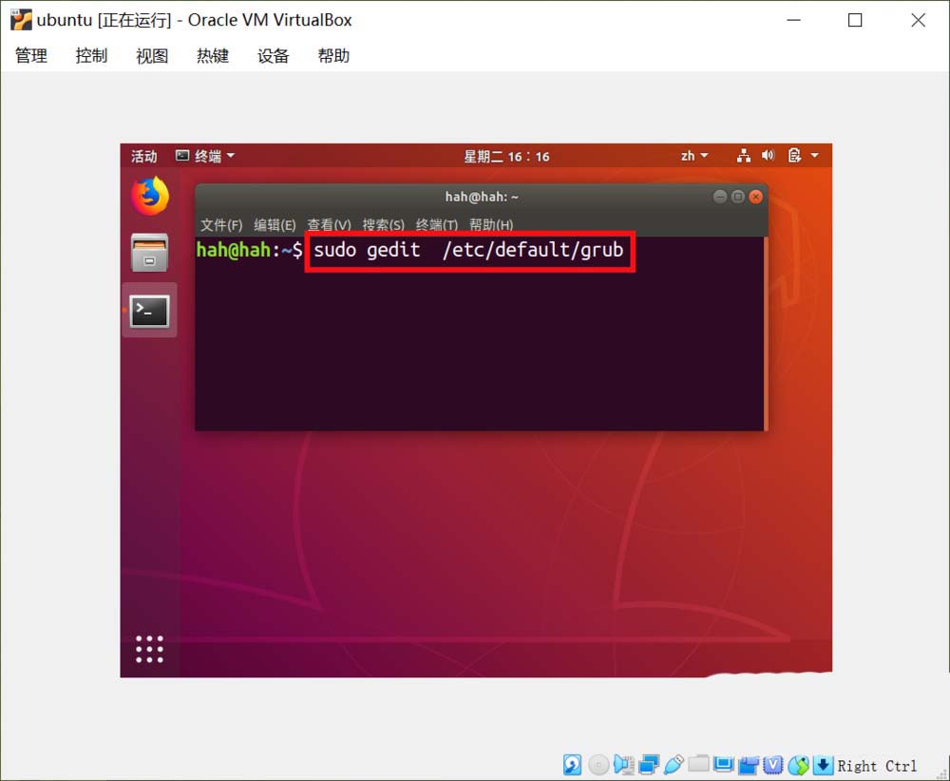Click the hard disk activity status icon

tap(572, 765)
